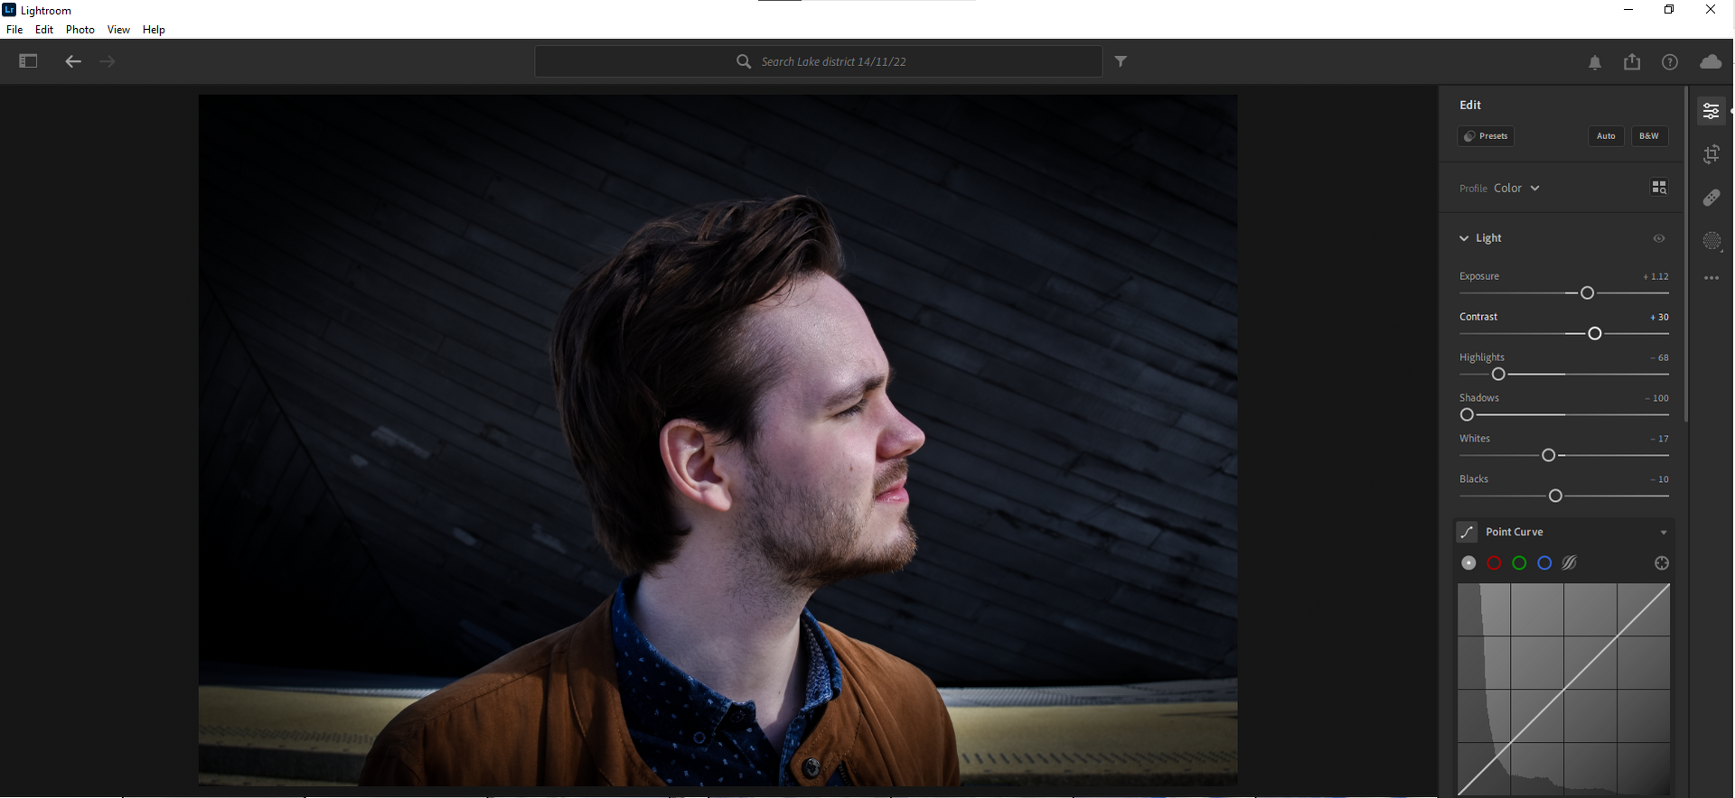The image size is (1735, 798).
Task: Open the Profile Color dropdown
Action: point(1516,188)
